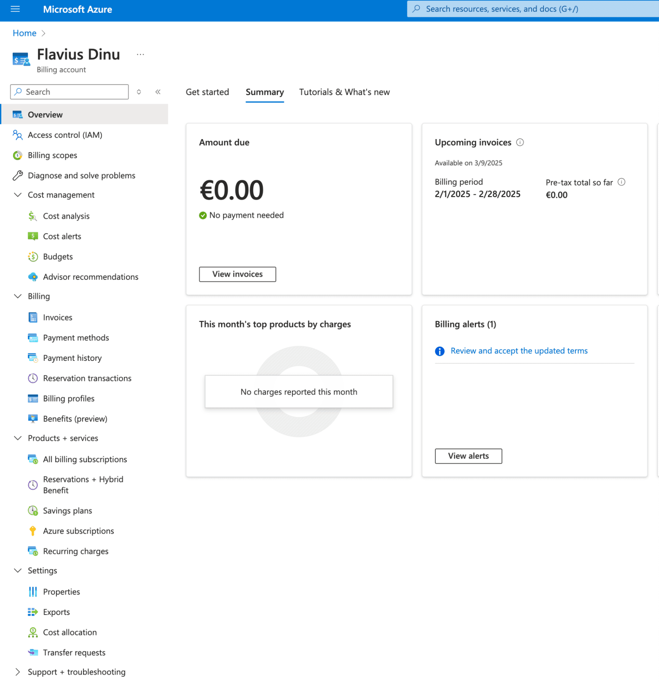Click the breadcrumb chevron after Home
Screen dimensions: 659x683
click(x=43, y=33)
